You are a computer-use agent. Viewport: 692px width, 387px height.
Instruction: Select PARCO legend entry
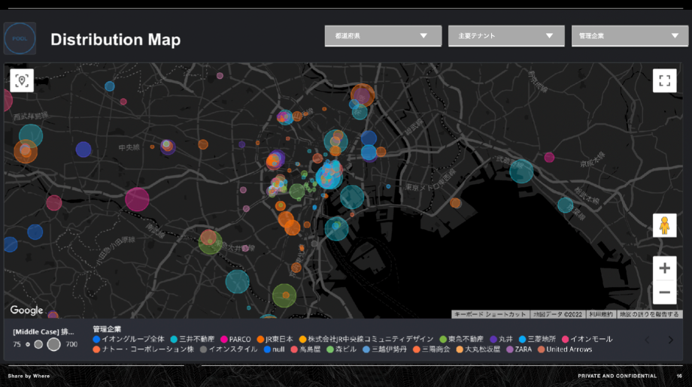235,339
